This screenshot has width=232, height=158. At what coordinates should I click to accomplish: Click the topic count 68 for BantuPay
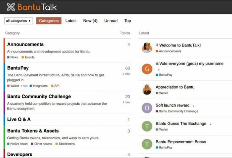(127, 68)
